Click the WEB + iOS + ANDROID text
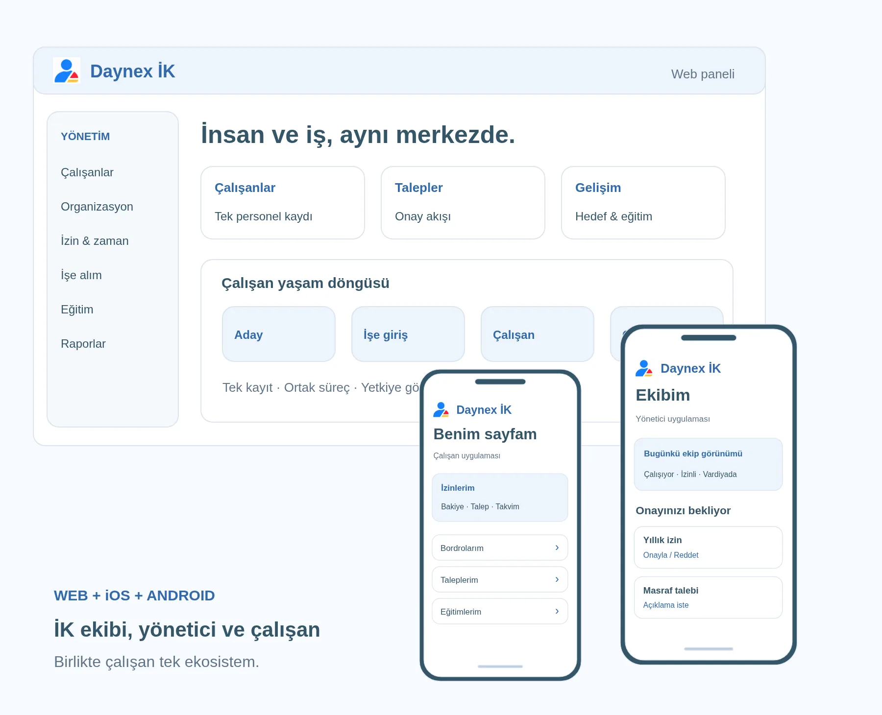 click(x=134, y=596)
